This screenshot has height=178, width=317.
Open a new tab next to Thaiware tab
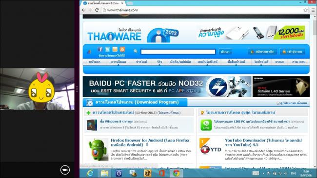130,3
